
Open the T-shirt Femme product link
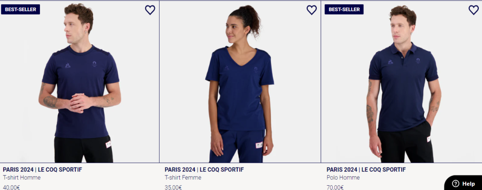(183, 178)
